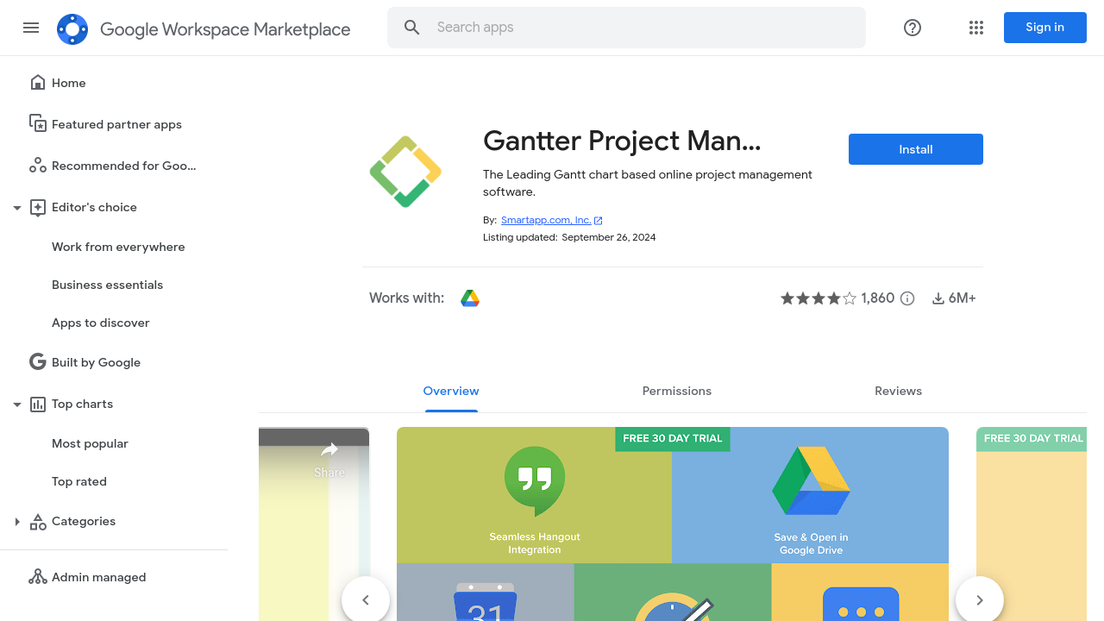Open Most popular chart
The height and width of the screenshot is (621, 1104).
[x=90, y=443]
